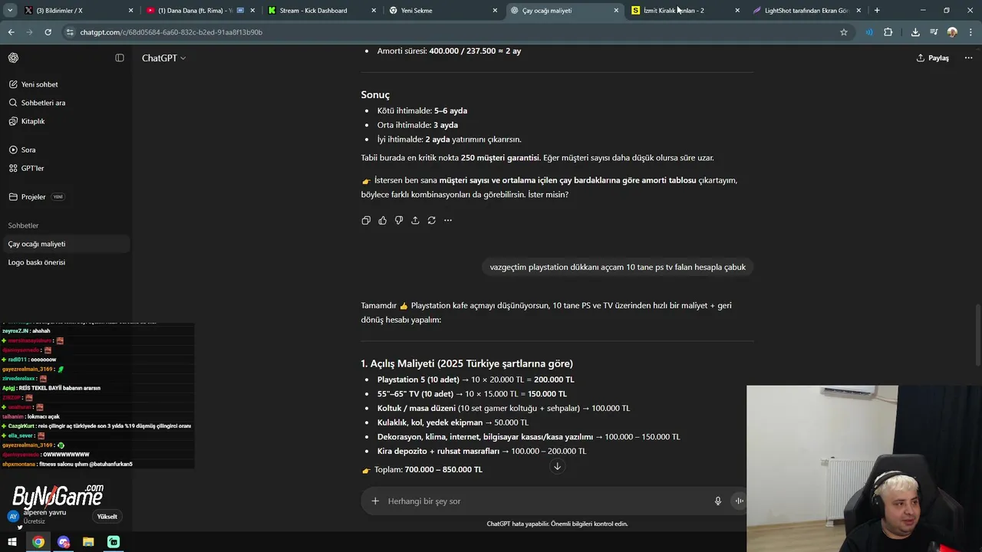Mute the YouTube tab audio icon
This screenshot has width=982, height=552.
pyautogui.click(x=241, y=11)
